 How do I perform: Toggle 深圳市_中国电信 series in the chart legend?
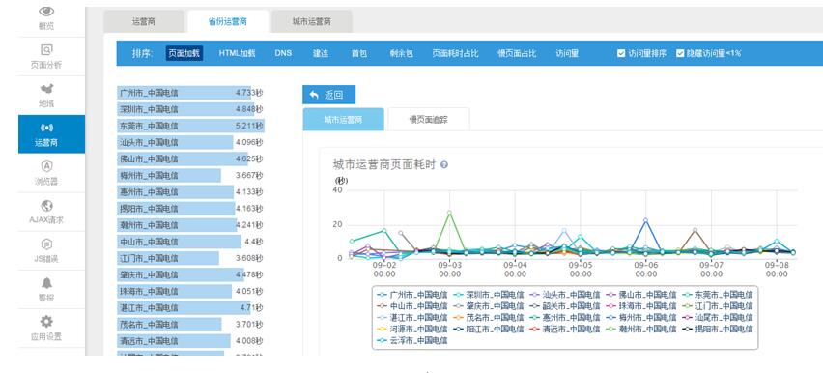(x=488, y=295)
